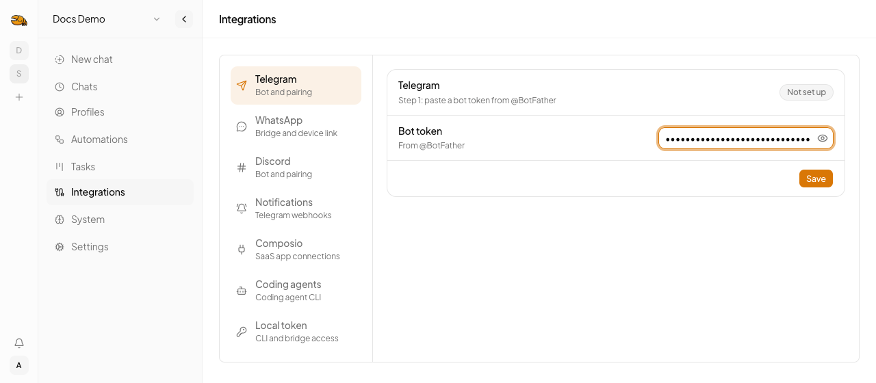Screen dimensions: 876x383
Task: Open the Local token section
Action: (296, 332)
